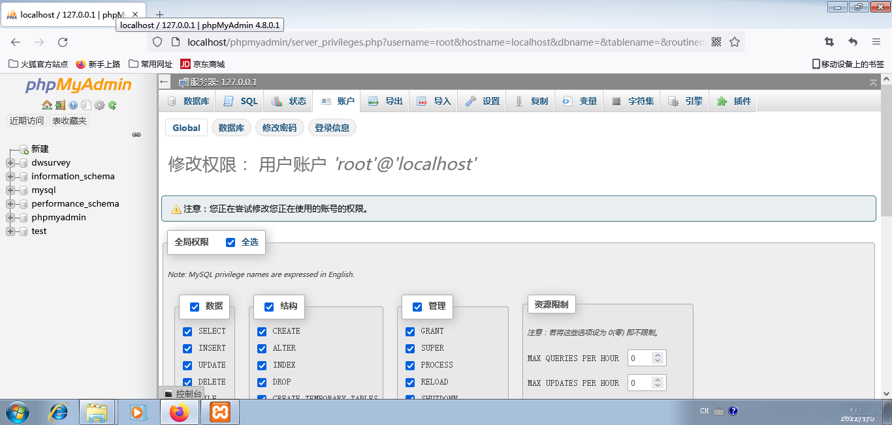Click the logout door icon

coord(60,105)
